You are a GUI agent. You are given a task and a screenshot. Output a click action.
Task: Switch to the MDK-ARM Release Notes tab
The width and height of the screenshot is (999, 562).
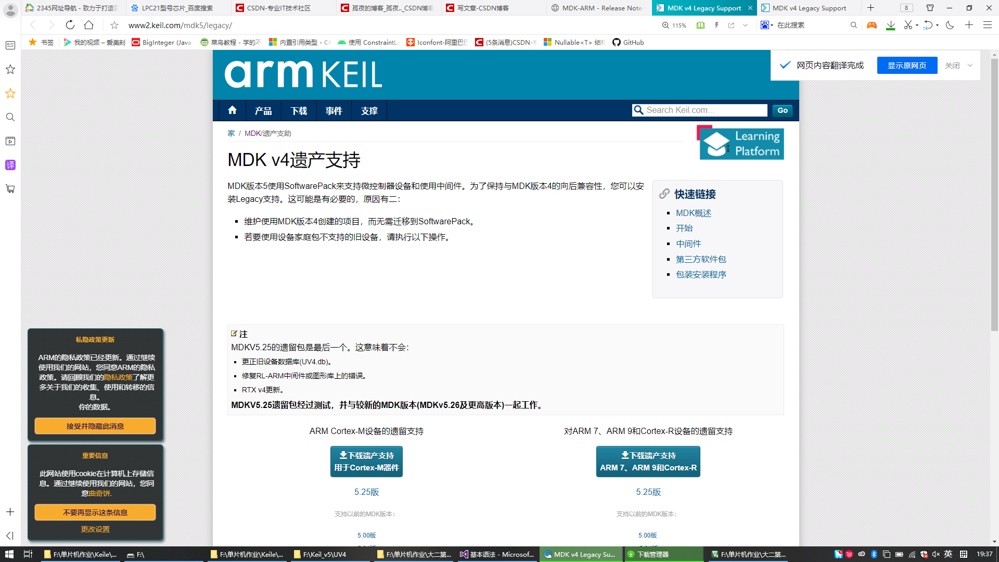[597, 8]
